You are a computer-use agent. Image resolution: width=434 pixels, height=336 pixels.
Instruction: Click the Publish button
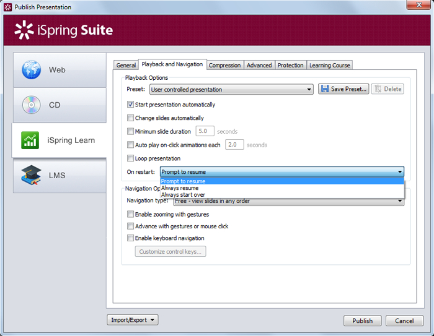tap(362, 321)
